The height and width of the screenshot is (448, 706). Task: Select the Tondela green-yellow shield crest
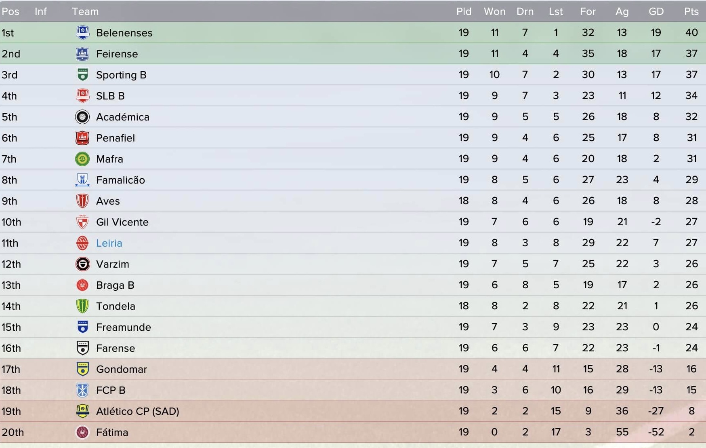click(82, 306)
